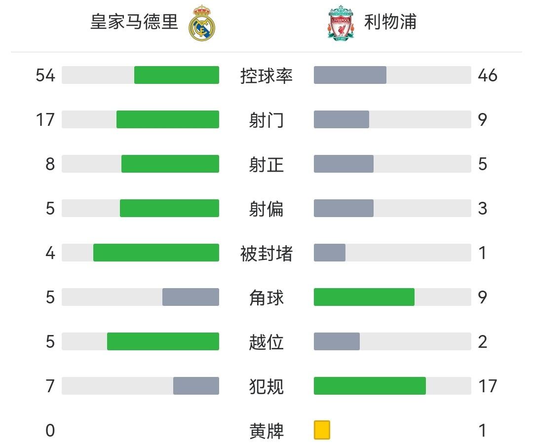
Task: Select the 控球率 stat label
Action: pos(266,75)
